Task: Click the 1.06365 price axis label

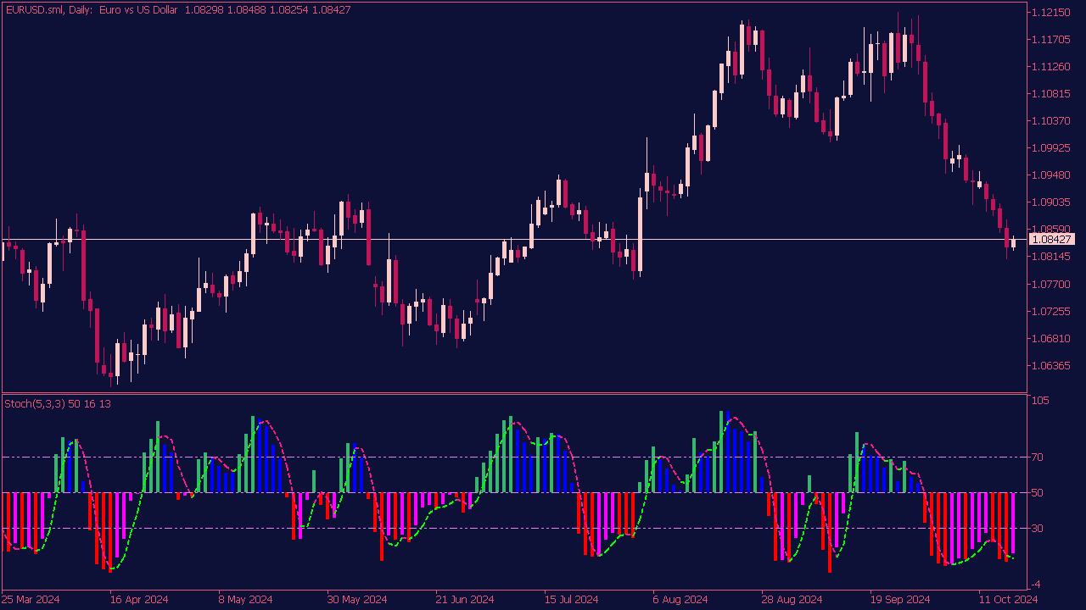Action: (x=1052, y=365)
